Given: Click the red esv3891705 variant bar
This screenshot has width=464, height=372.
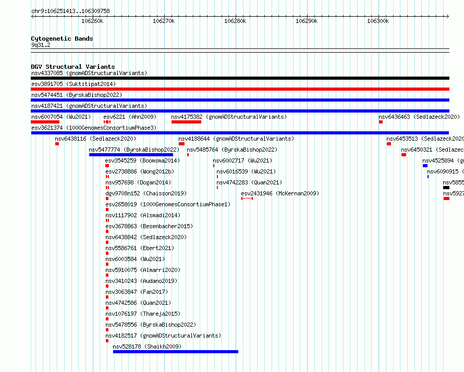Looking at the screenshot, I should [240, 89].
